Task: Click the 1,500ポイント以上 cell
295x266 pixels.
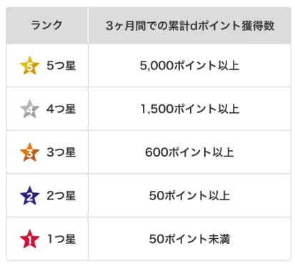Action: pos(190,109)
